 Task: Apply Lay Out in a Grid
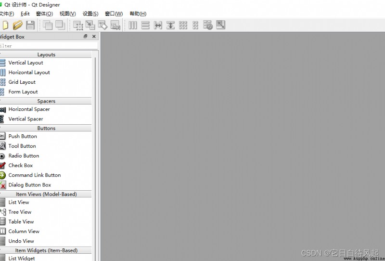tap(183, 25)
